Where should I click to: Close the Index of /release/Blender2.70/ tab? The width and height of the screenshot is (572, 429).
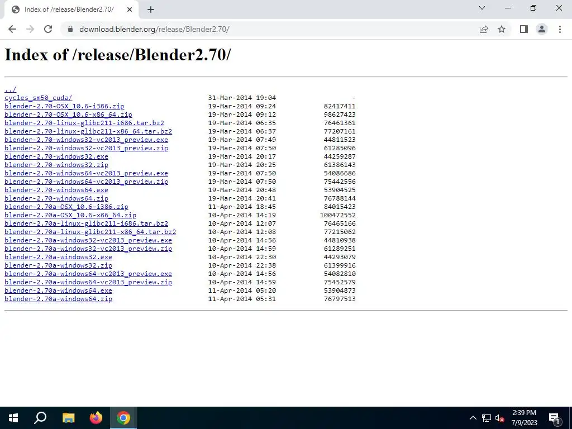coord(130,10)
